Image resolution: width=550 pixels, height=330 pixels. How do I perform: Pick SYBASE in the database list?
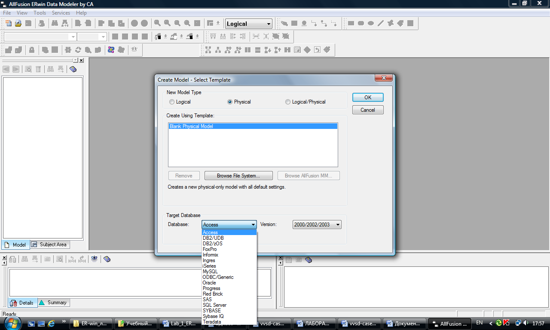(229, 311)
